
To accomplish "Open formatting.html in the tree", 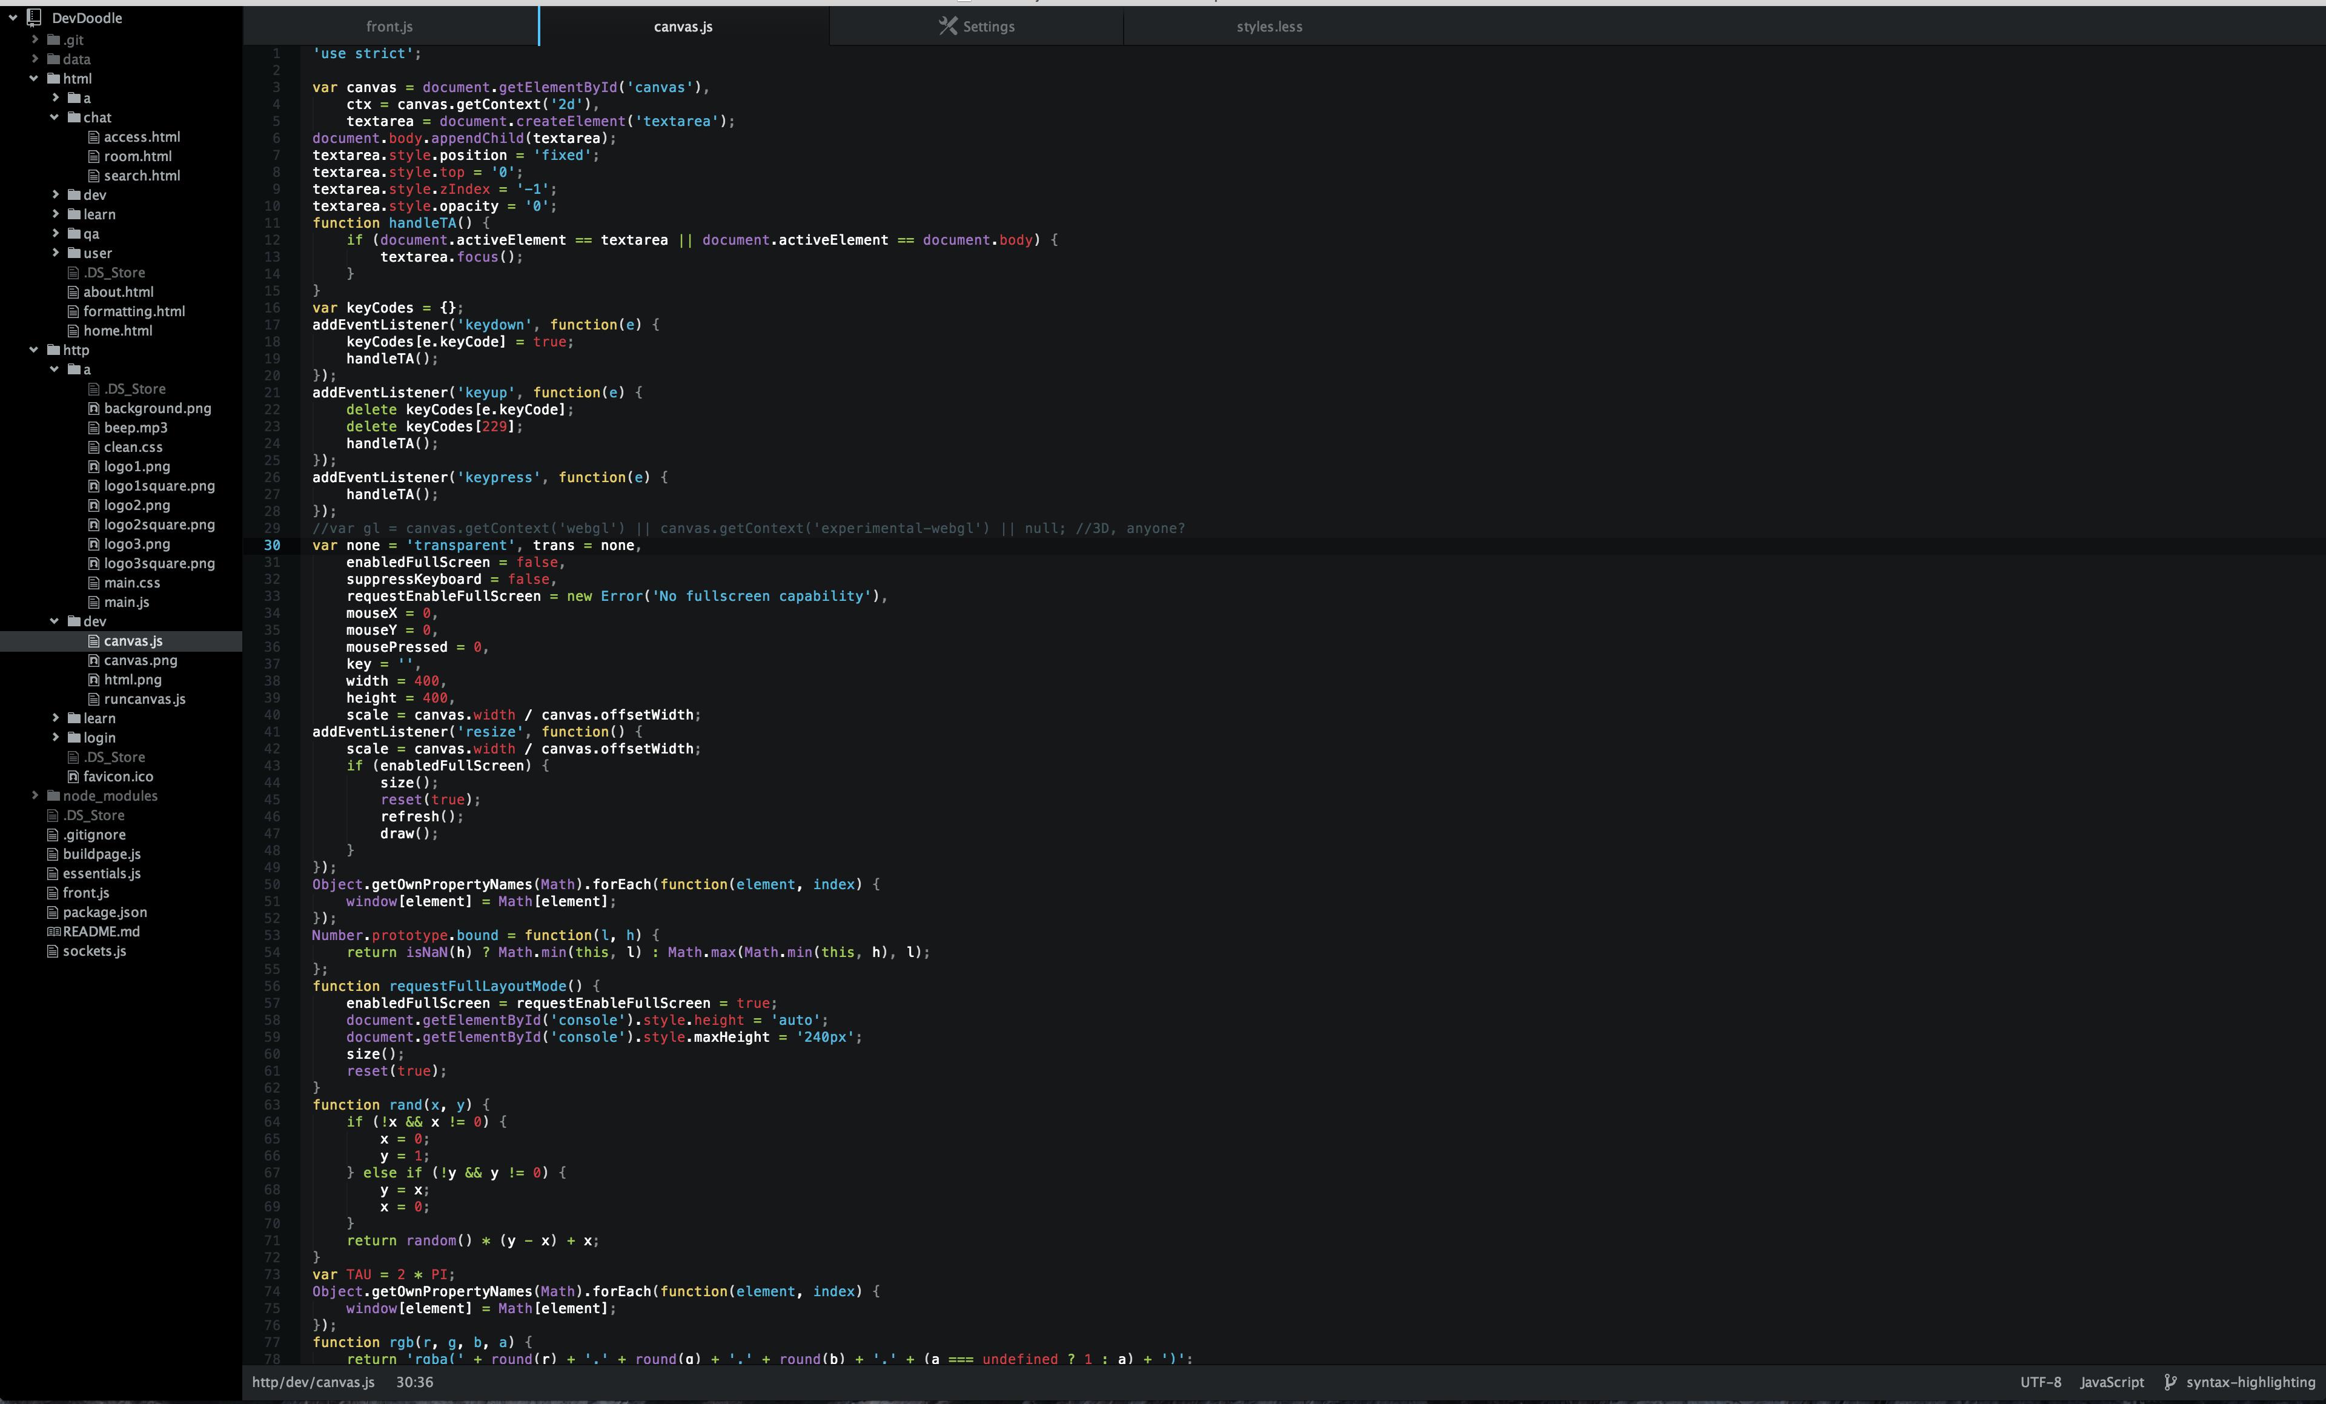I will coord(134,311).
